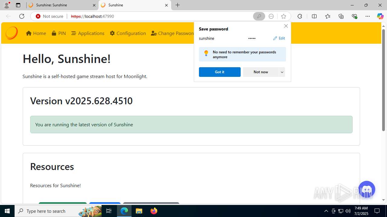
Task: Go to the PIN page
Action: pos(59,33)
